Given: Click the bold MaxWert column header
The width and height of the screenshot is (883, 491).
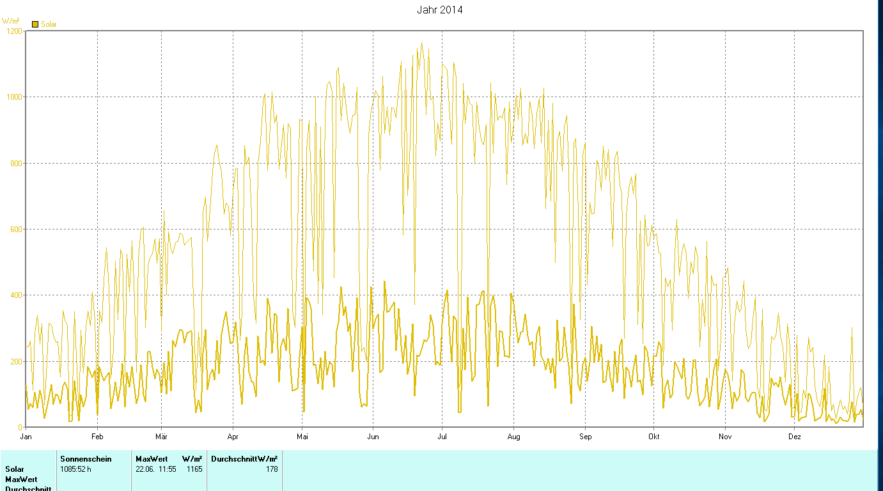Looking at the screenshot, I should (x=152, y=459).
